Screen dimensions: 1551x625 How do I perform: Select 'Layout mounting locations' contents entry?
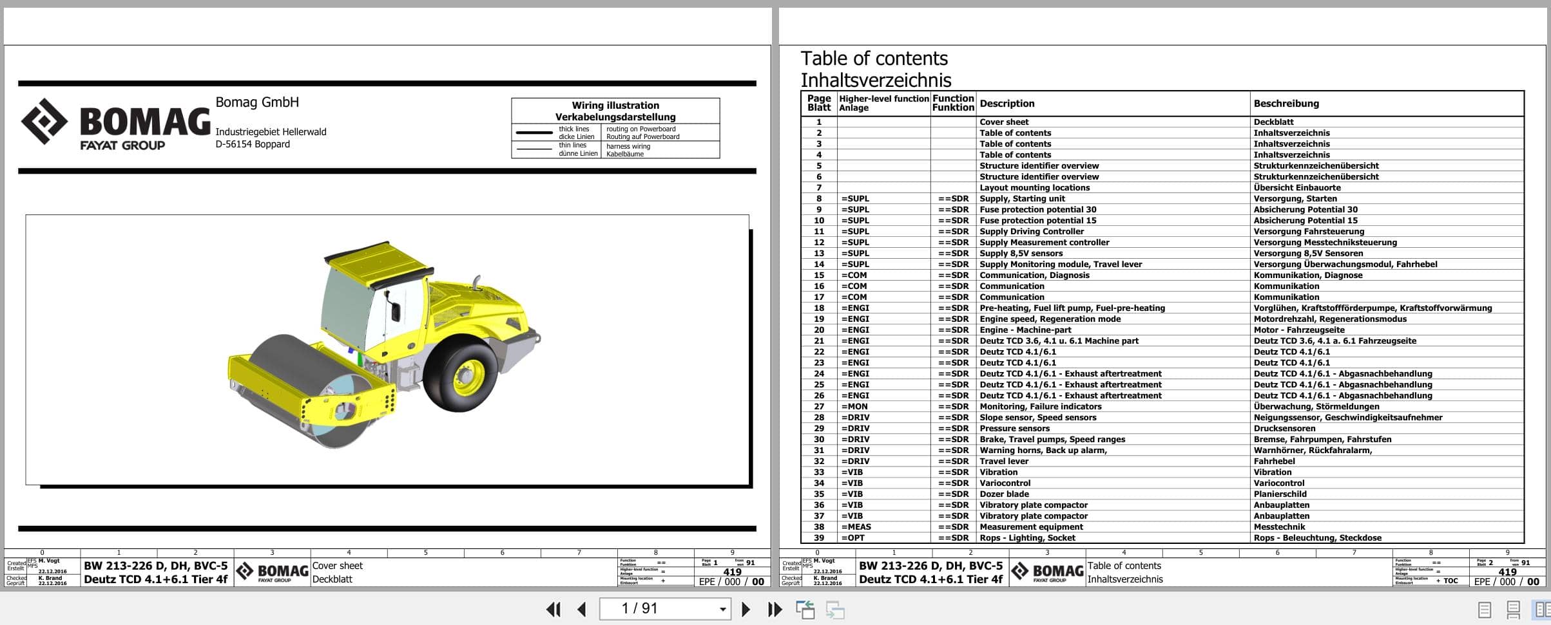pyautogui.click(x=1034, y=187)
